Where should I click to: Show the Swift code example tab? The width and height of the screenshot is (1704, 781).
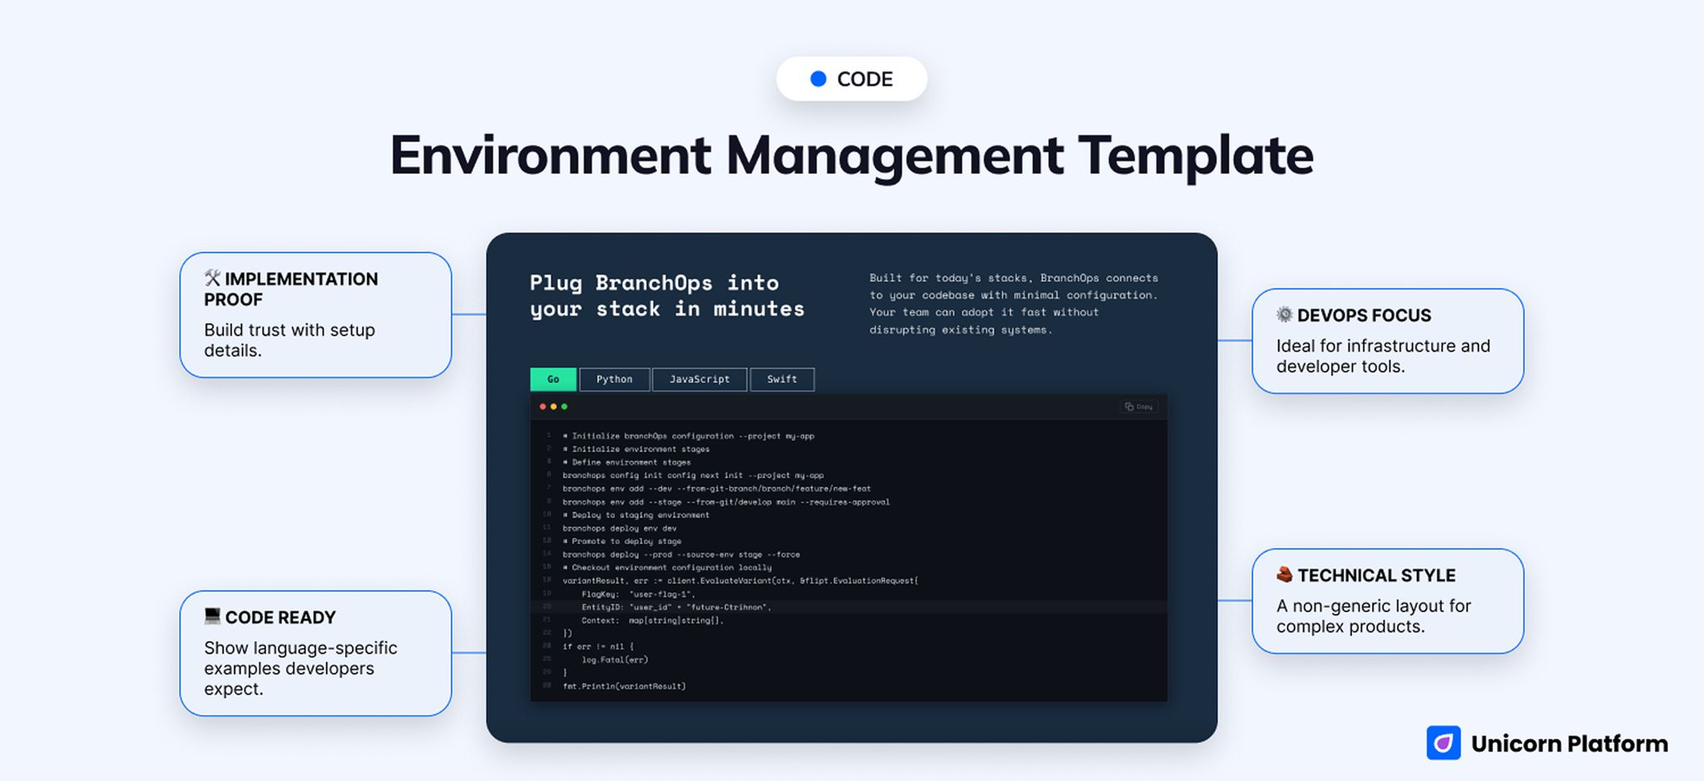782,379
